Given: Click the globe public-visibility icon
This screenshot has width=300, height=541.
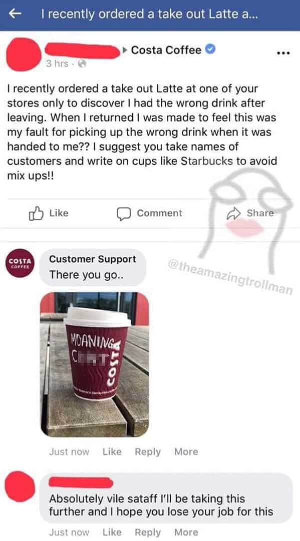Looking at the screenshot, I should (81, 64).
